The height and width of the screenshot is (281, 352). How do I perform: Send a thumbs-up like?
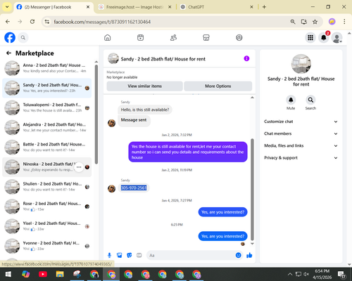click(249, 255)
